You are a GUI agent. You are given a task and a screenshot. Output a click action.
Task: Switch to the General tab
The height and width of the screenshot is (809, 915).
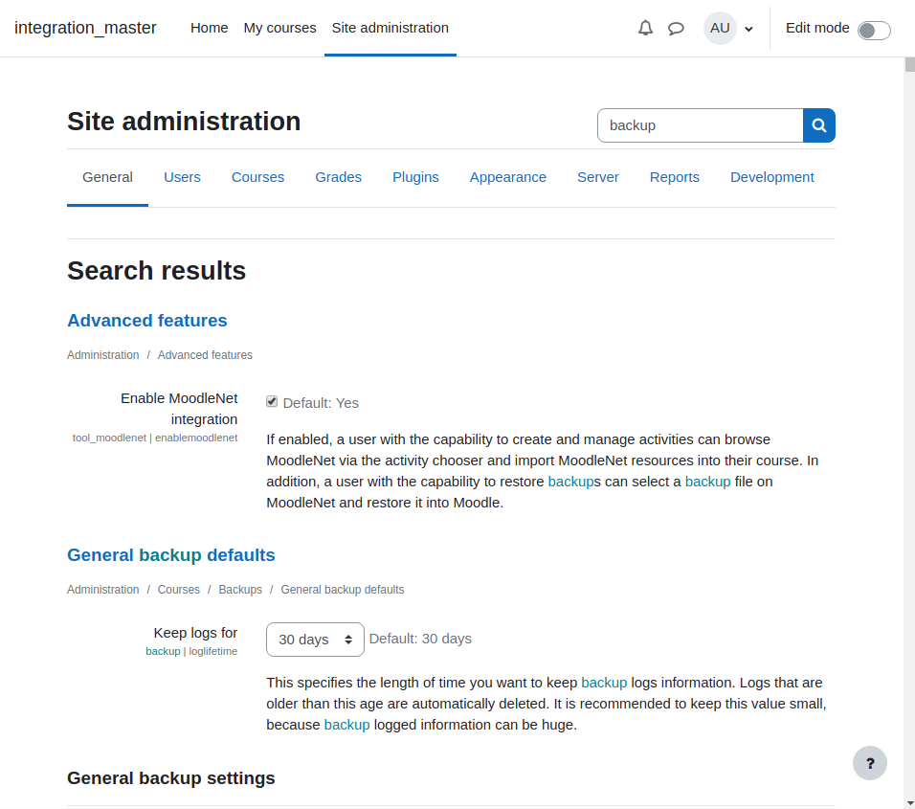pyautogui.click(x=107, y=177)
